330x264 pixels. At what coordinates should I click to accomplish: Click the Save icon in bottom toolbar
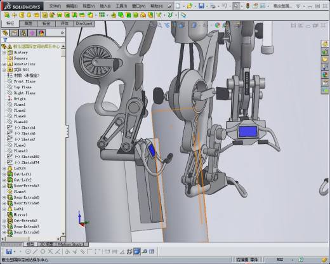(x=9, y=251)
